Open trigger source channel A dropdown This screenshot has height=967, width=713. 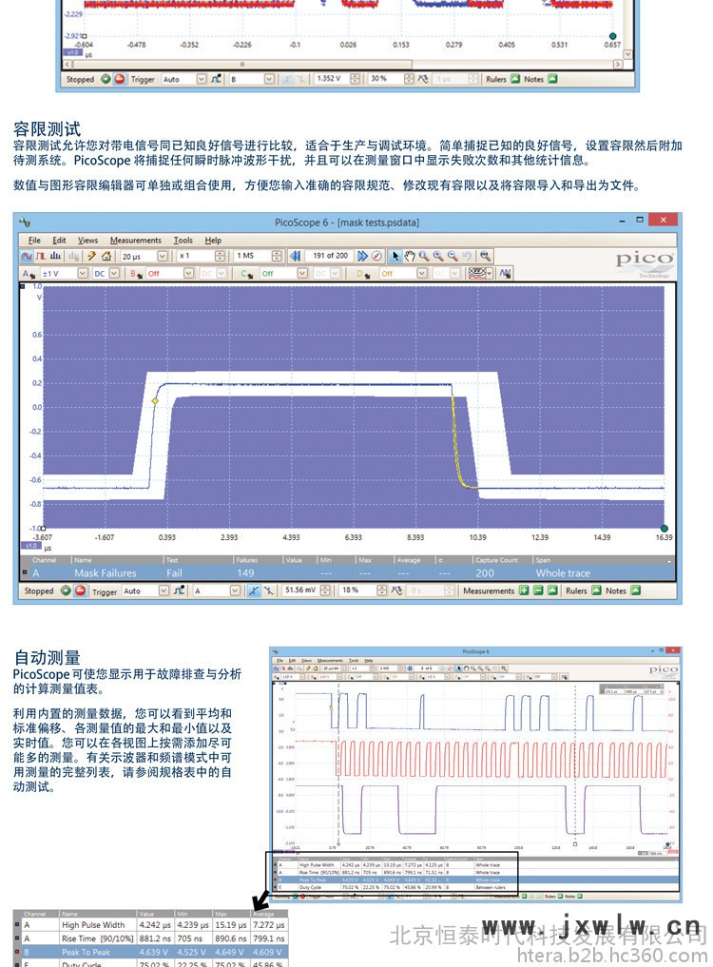coord(235,590)
